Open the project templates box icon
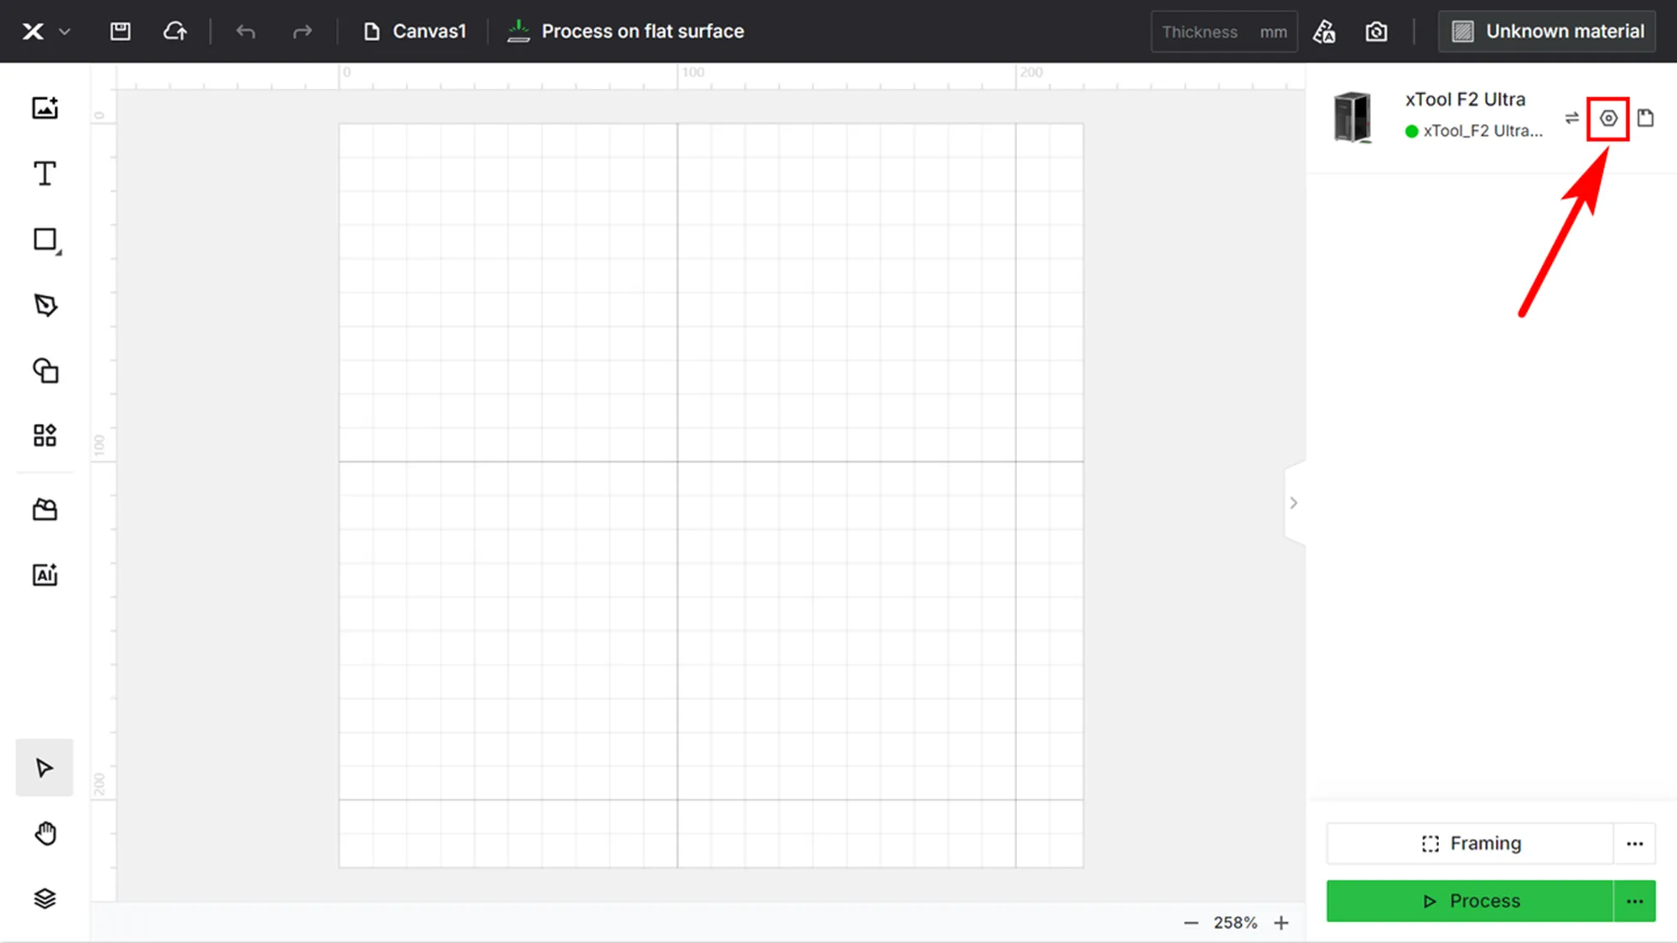This screenshot has width=1677, height=943. 45,510
